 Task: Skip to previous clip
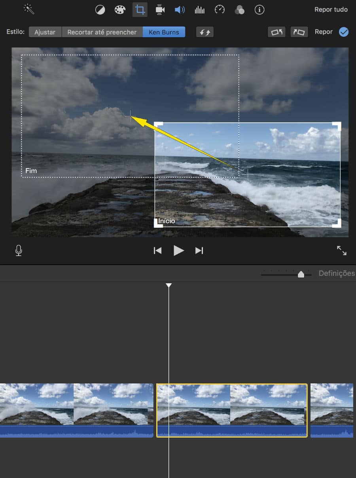[x=157, y=250]
